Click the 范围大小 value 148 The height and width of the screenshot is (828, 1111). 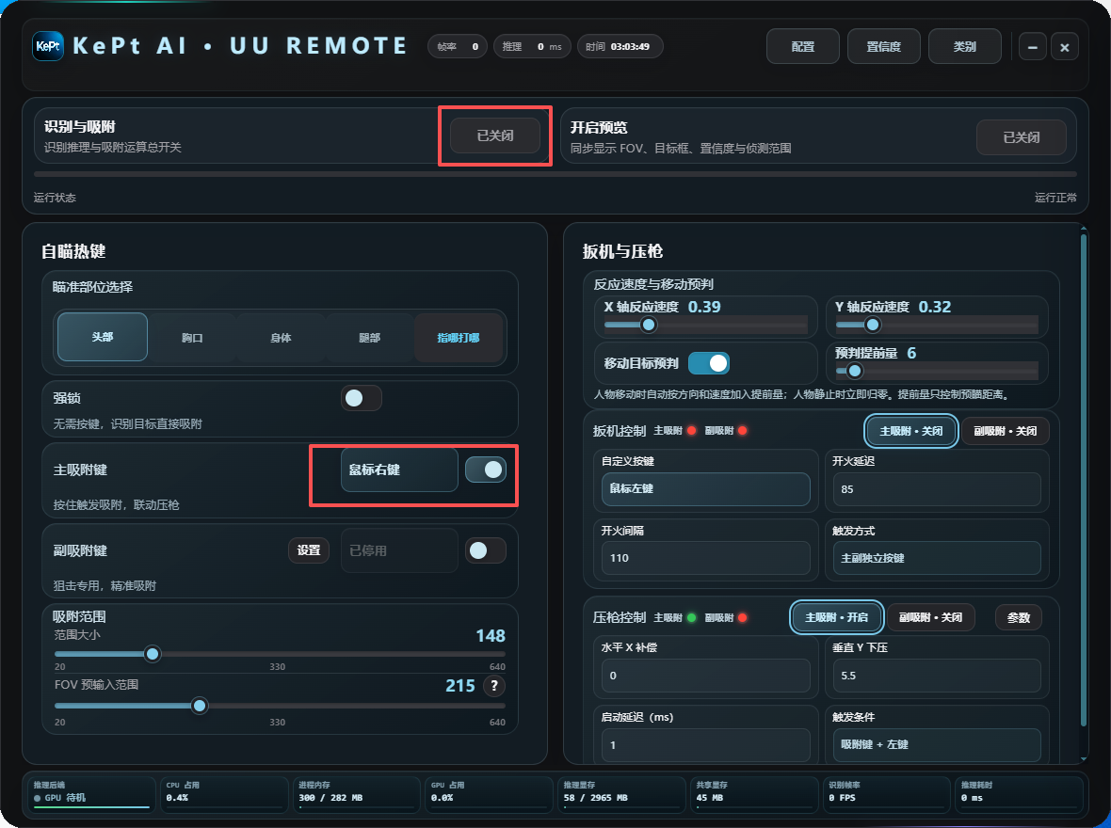point(491,635)
